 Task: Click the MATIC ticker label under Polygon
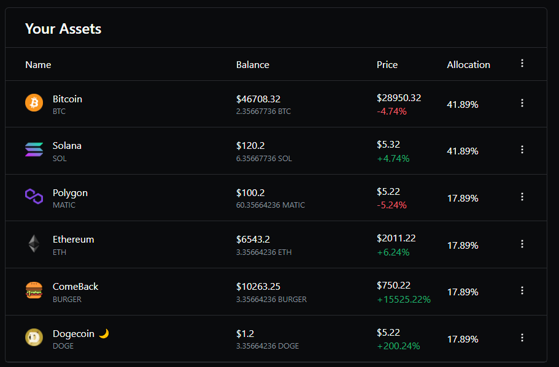tap(64, 205)
